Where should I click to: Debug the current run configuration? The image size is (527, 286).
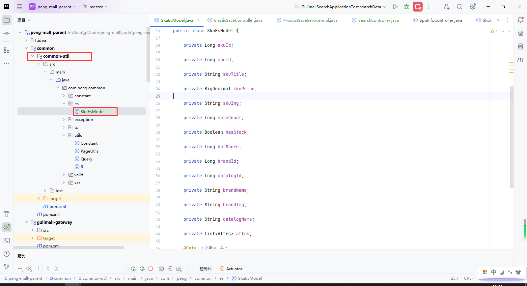click(x=406, y=7)
